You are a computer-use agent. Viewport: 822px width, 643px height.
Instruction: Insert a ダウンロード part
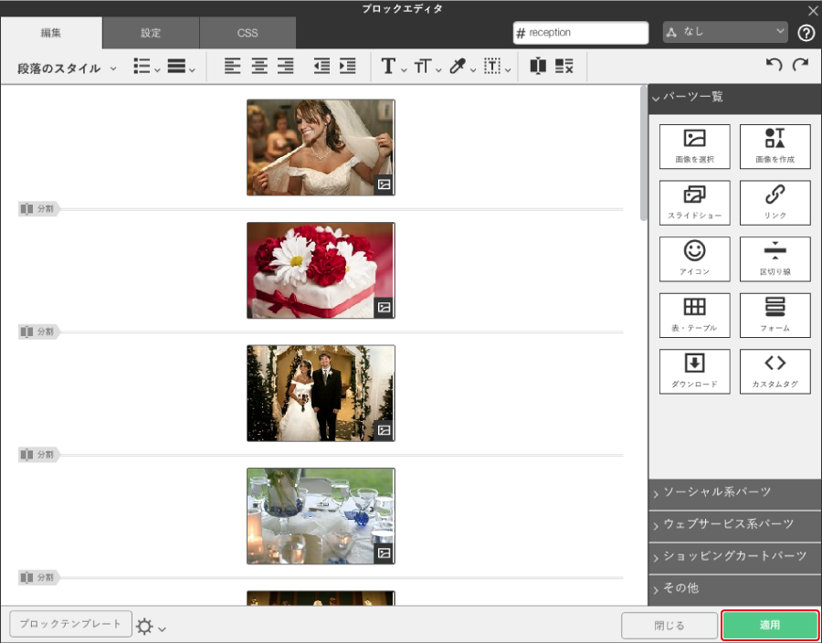coord(695,372)
